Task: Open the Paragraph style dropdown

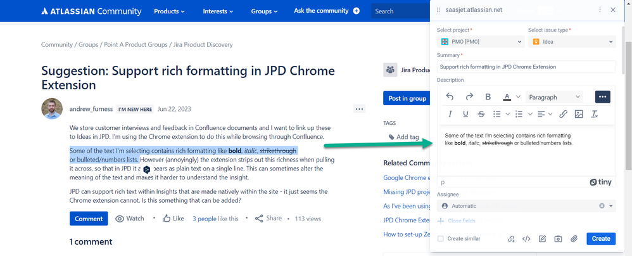Action: pyautogui.click(x=554, y=97)
